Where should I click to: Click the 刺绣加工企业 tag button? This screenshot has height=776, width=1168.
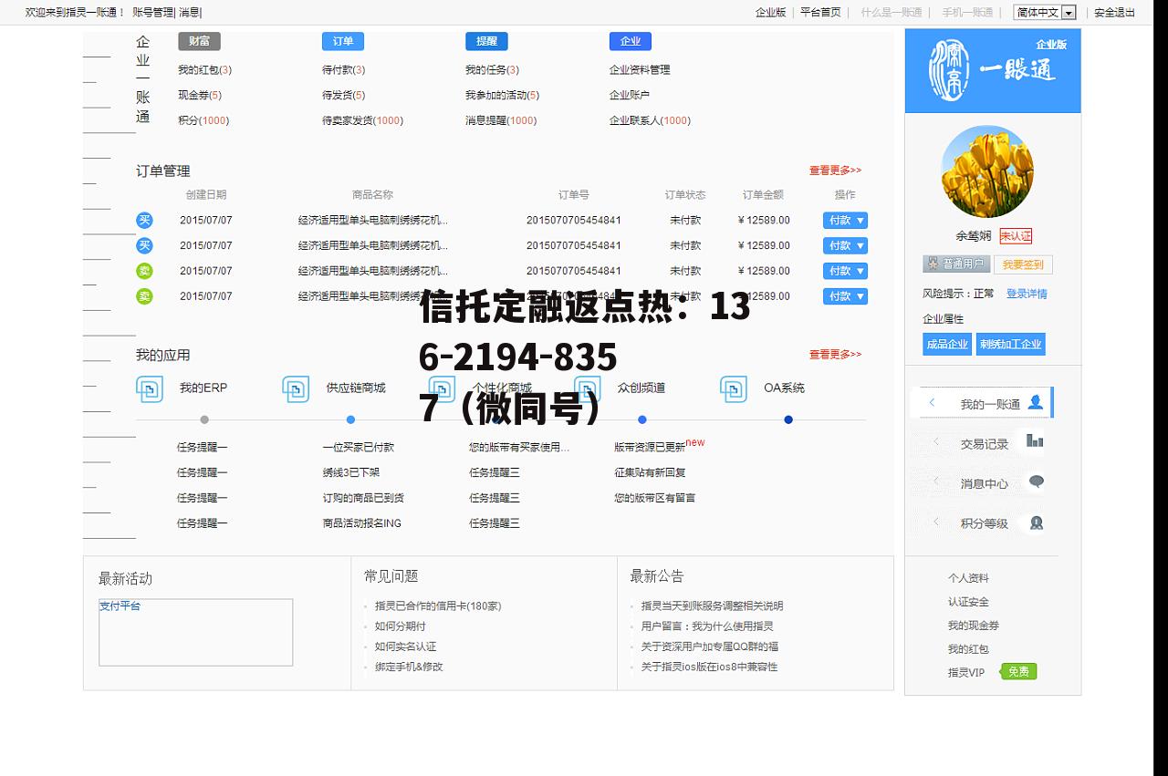point(1010,344)
